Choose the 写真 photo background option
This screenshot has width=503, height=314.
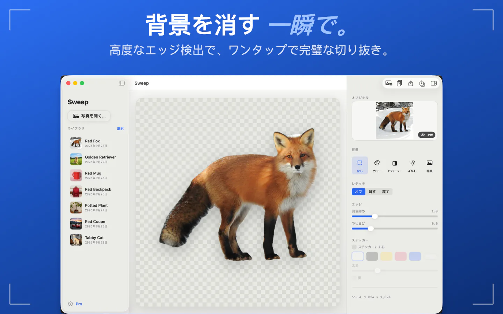(430, 165)
